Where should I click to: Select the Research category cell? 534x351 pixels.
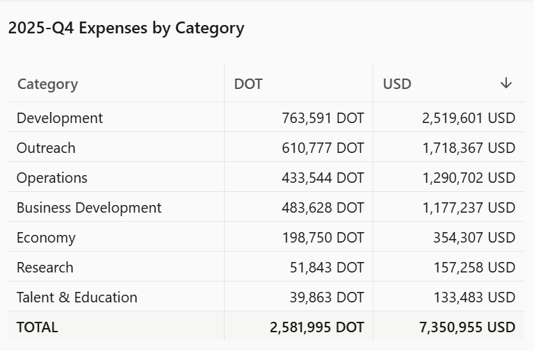click(x=44, y=268)
